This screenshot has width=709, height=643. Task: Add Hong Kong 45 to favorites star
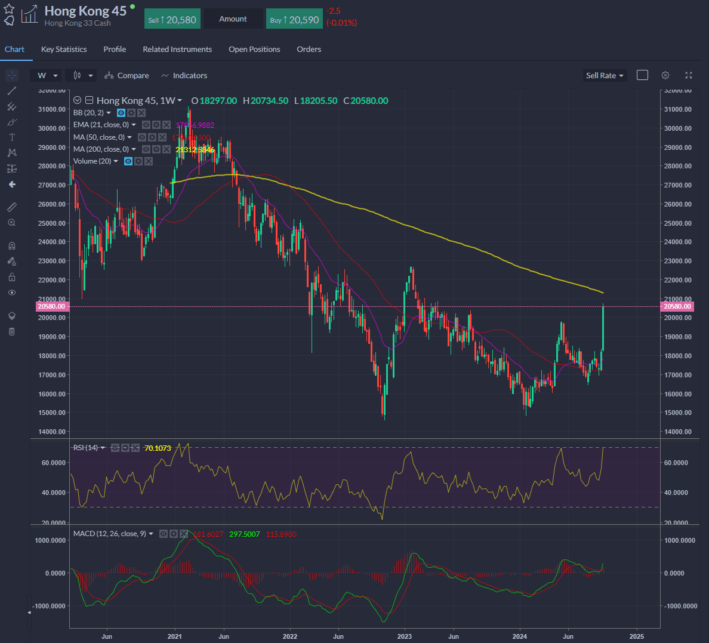point(8,8)
